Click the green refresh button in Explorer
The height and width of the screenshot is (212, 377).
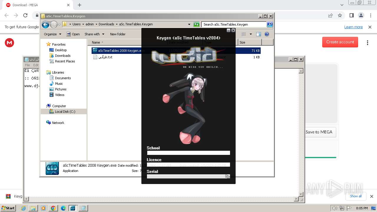click(196, 24)
